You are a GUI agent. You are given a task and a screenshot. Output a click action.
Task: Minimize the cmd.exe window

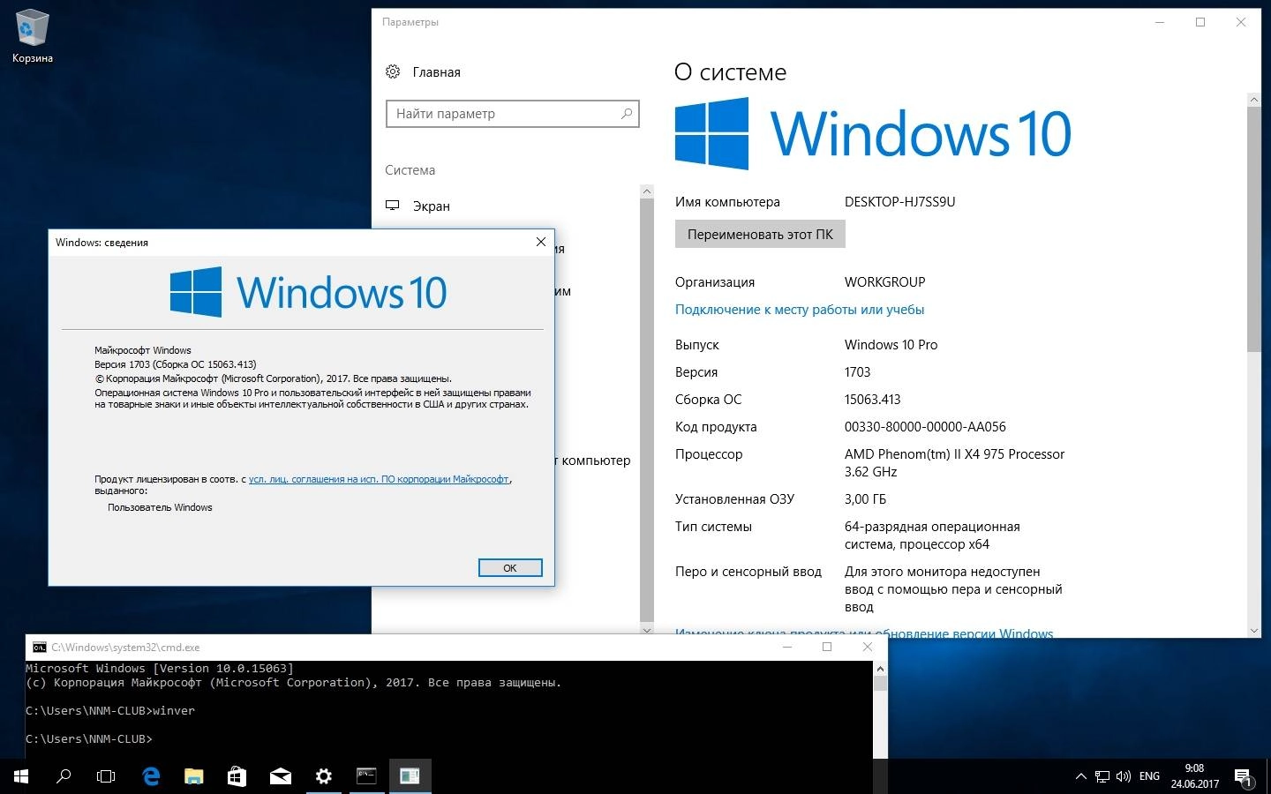(787, 647)
